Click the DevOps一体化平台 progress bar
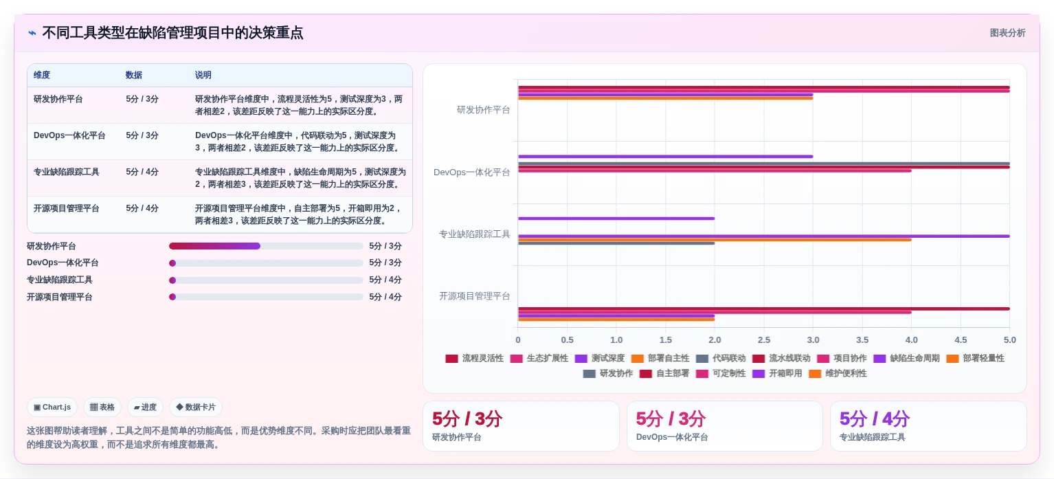Image resolution: width=1054 pixels, height=479 pixels. click(266, 263)
